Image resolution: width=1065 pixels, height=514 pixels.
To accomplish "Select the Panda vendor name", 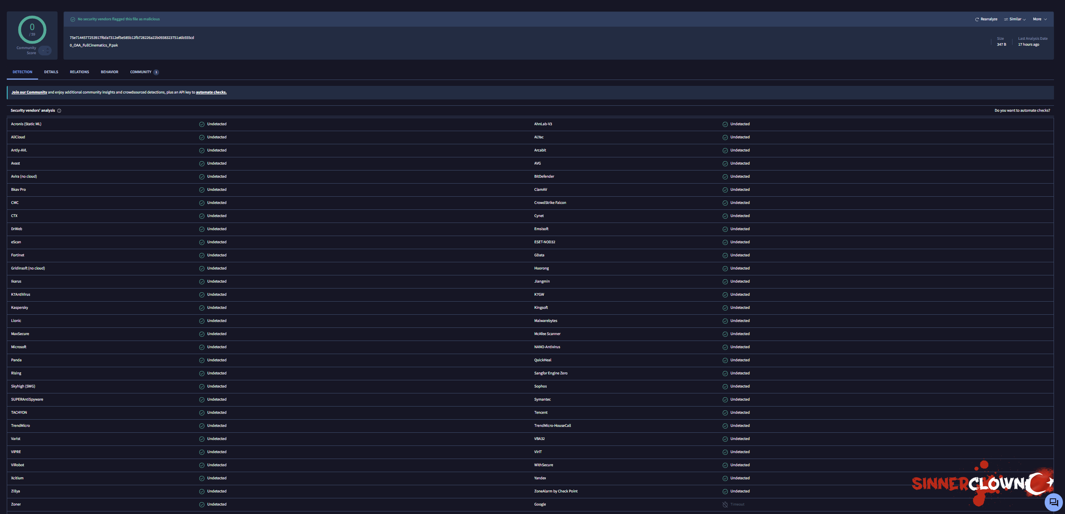I will pos(17,360).
